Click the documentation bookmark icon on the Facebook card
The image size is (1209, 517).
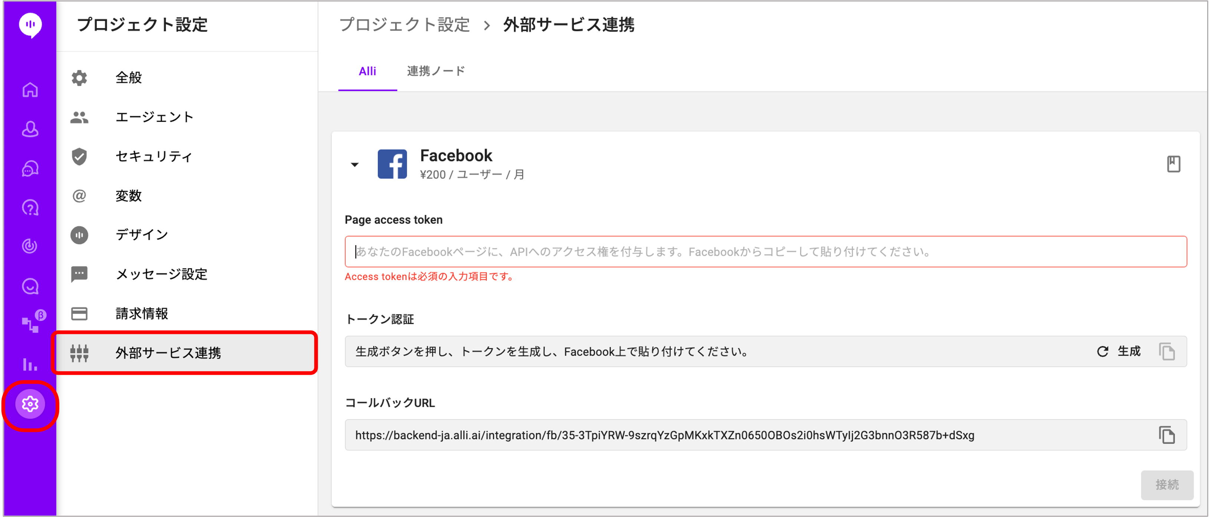click(x=1174, y=164)
